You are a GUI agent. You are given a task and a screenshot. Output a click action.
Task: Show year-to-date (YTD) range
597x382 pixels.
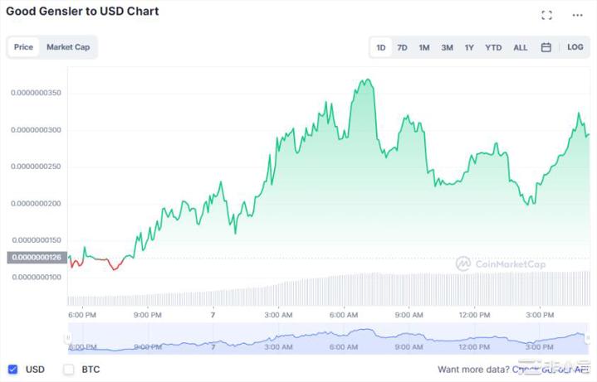(493, 47)
